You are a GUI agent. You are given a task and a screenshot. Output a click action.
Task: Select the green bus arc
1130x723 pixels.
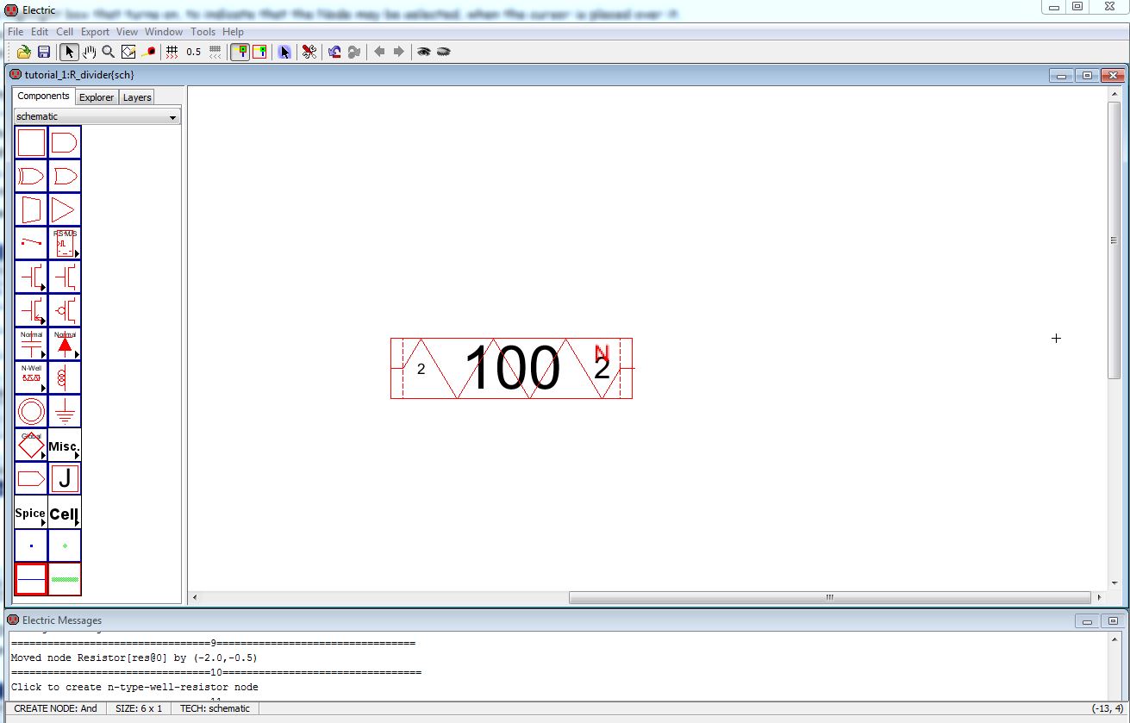point(65,579)
